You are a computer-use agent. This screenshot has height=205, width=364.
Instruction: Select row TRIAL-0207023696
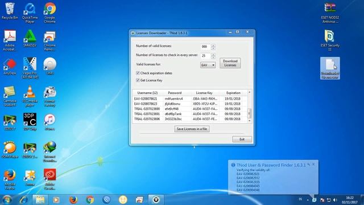pyautogui.click(x=190, y=119)
